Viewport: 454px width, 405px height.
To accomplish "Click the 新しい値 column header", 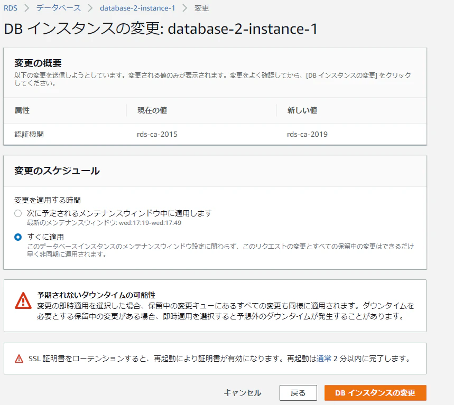I will tap(302, 110).
